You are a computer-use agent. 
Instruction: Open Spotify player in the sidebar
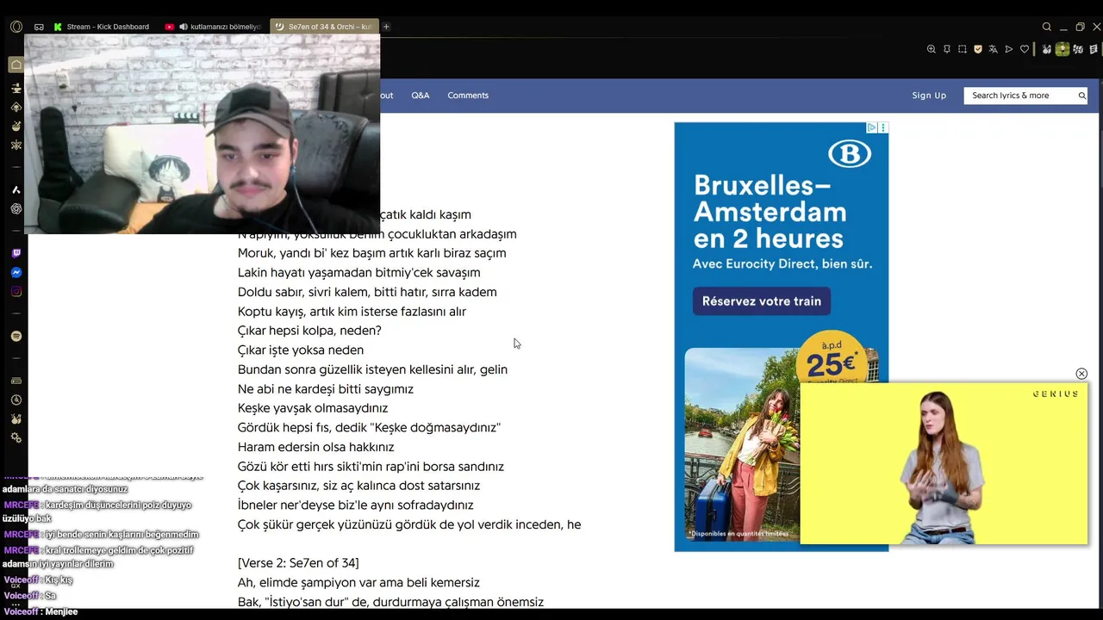point(16,336)
